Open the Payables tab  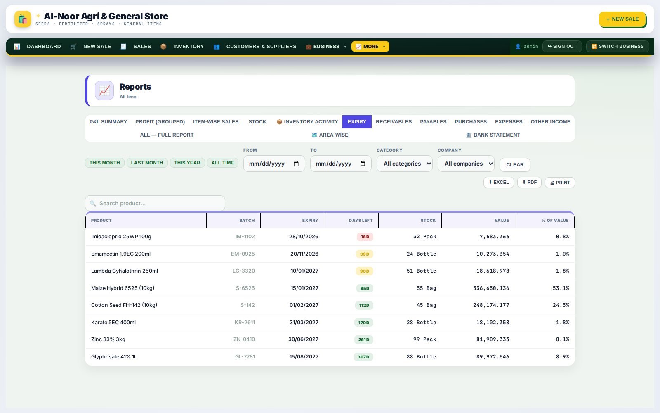click(x=433, y=122)
